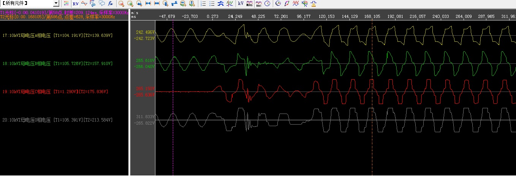Select channel 20 10kVI母电压0相电压
Screen dimensions: 516x177
click(57, 120)
